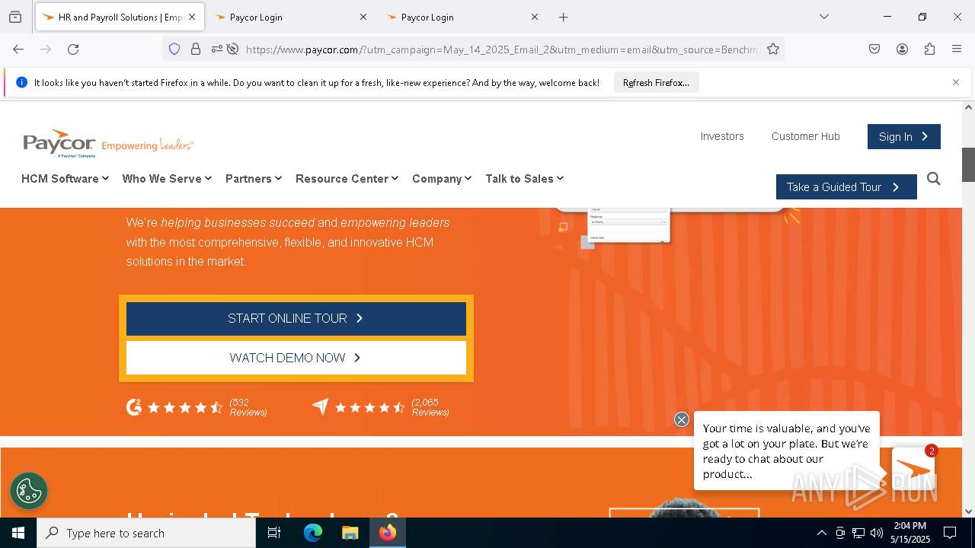Launch Microsoft Edge from the taskbar
This screenshot has height=548, width=975.
pyautogui.click(x=313, y=533)
